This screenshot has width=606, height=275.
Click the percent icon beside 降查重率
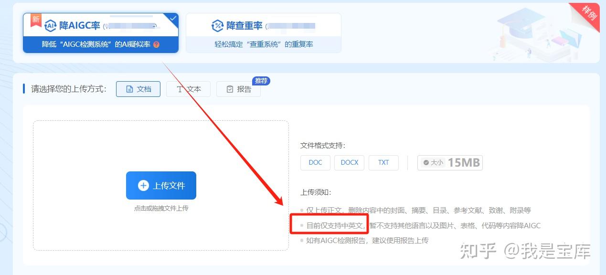pos(218,26)
